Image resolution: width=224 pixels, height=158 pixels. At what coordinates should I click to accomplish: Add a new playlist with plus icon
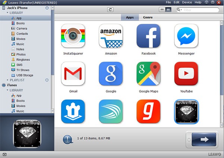tap(47, 80)
